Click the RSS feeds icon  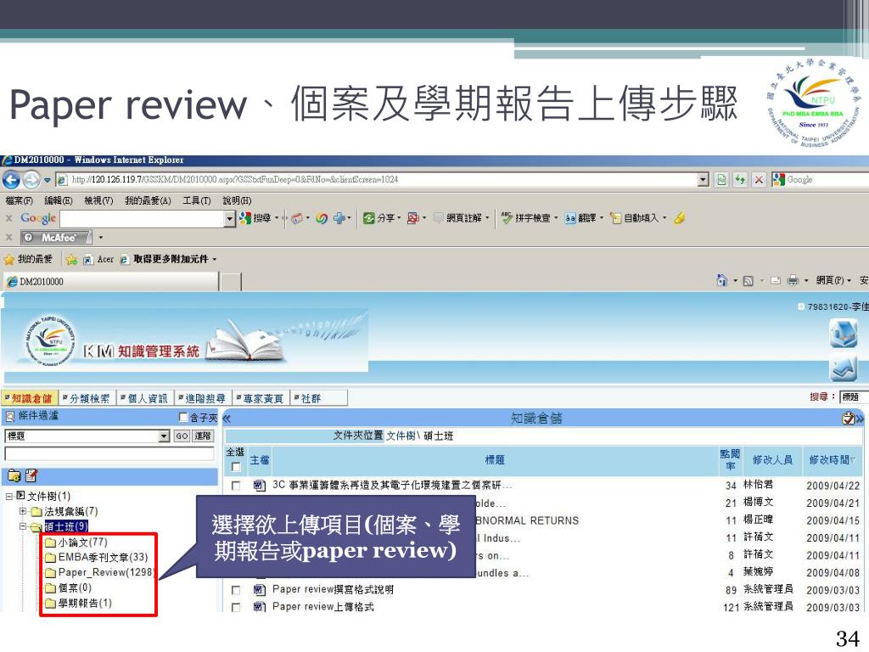pos(748,281)
